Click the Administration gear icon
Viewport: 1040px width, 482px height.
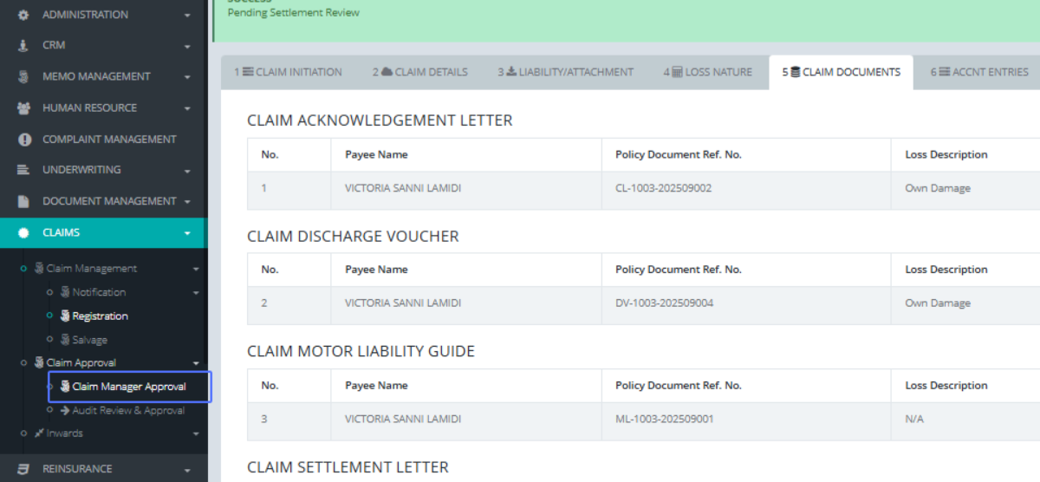pos(23,15)
